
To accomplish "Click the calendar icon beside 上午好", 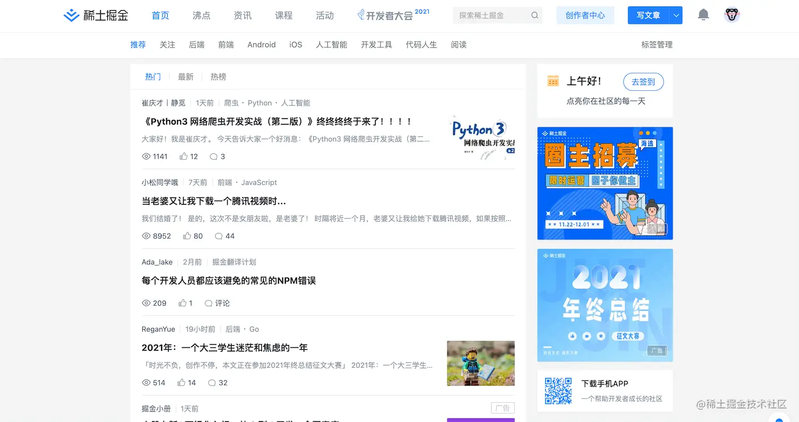I will pyautogui.click(x=553, y=81).
